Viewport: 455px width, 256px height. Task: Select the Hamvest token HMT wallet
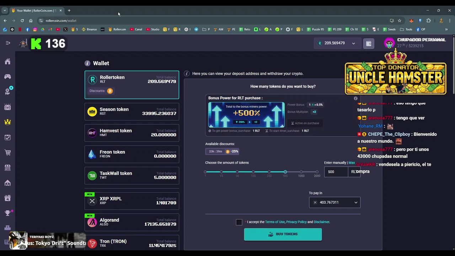coord(132,133)
